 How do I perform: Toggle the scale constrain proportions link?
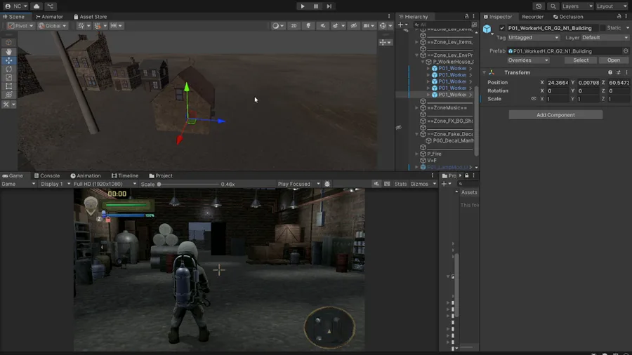(x=534, y=99)
